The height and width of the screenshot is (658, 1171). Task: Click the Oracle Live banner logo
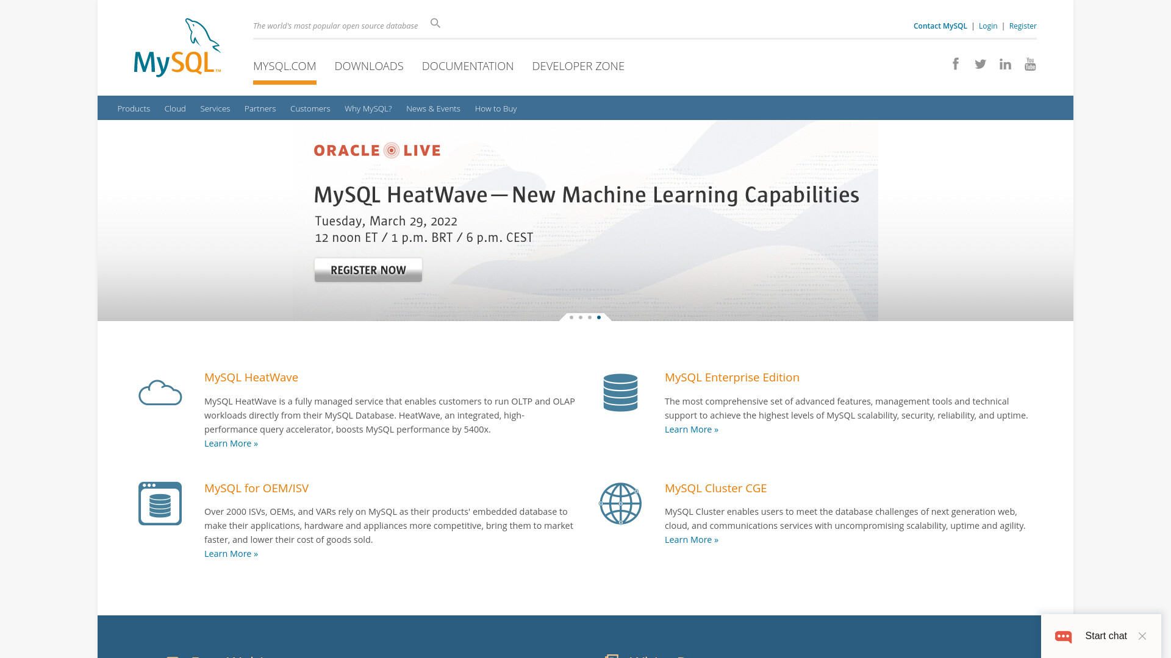coord(377,150)
